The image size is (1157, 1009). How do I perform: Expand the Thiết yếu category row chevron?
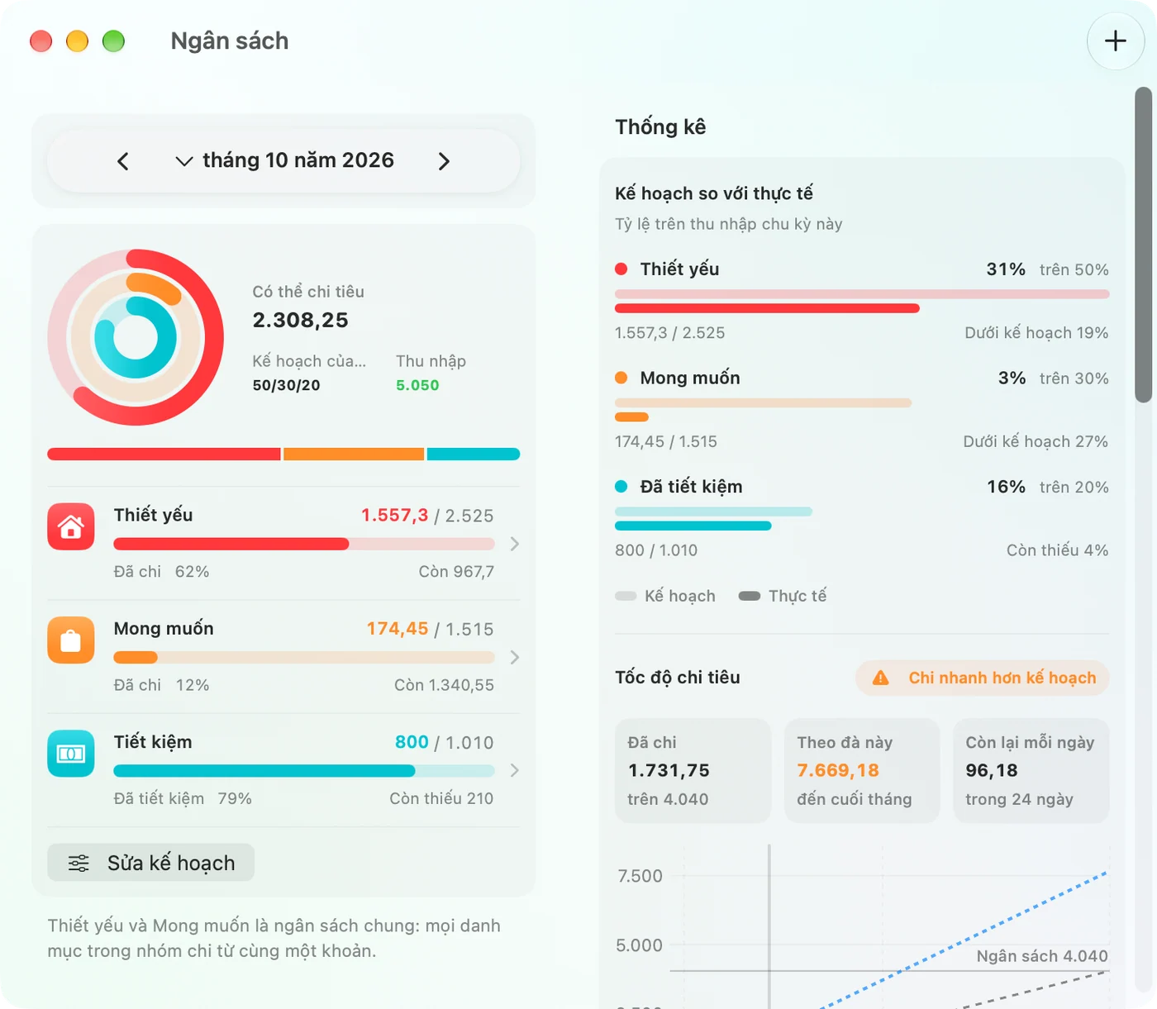coord(514,544)
